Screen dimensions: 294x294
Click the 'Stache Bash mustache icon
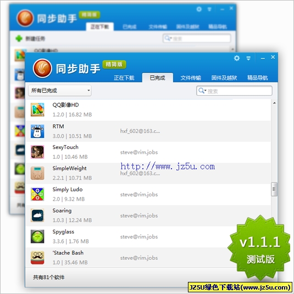[x=37, y=258]
